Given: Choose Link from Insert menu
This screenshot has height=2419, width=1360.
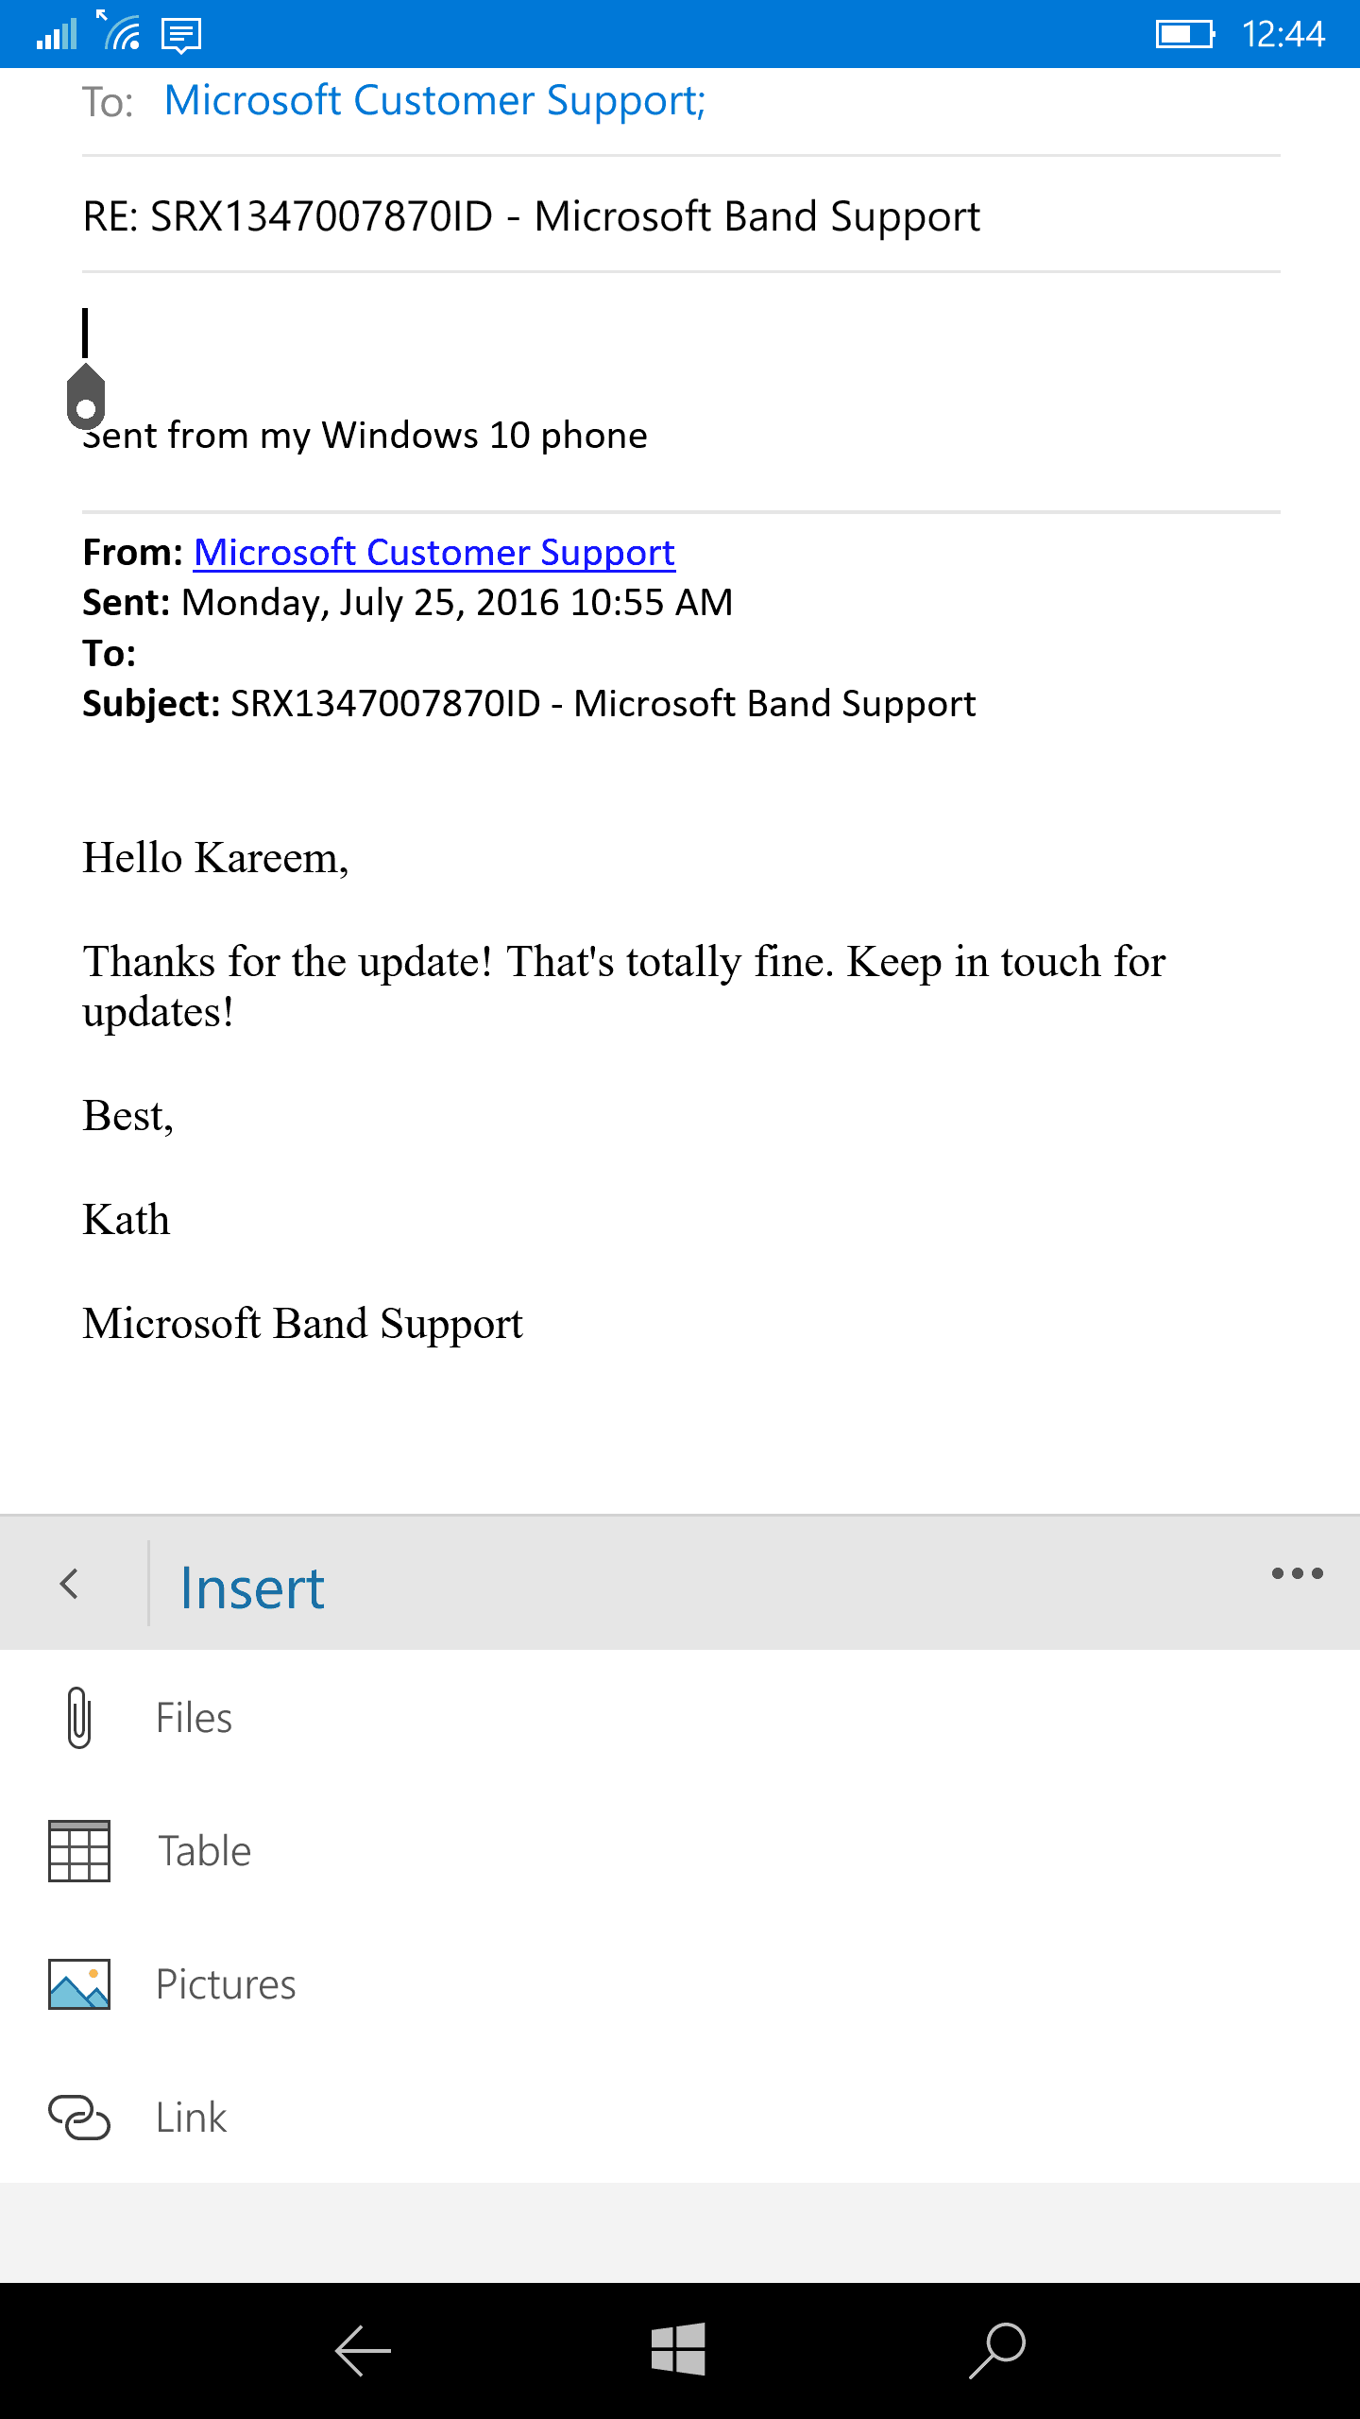Looking at the screenshot, I should click(192, 2118).
